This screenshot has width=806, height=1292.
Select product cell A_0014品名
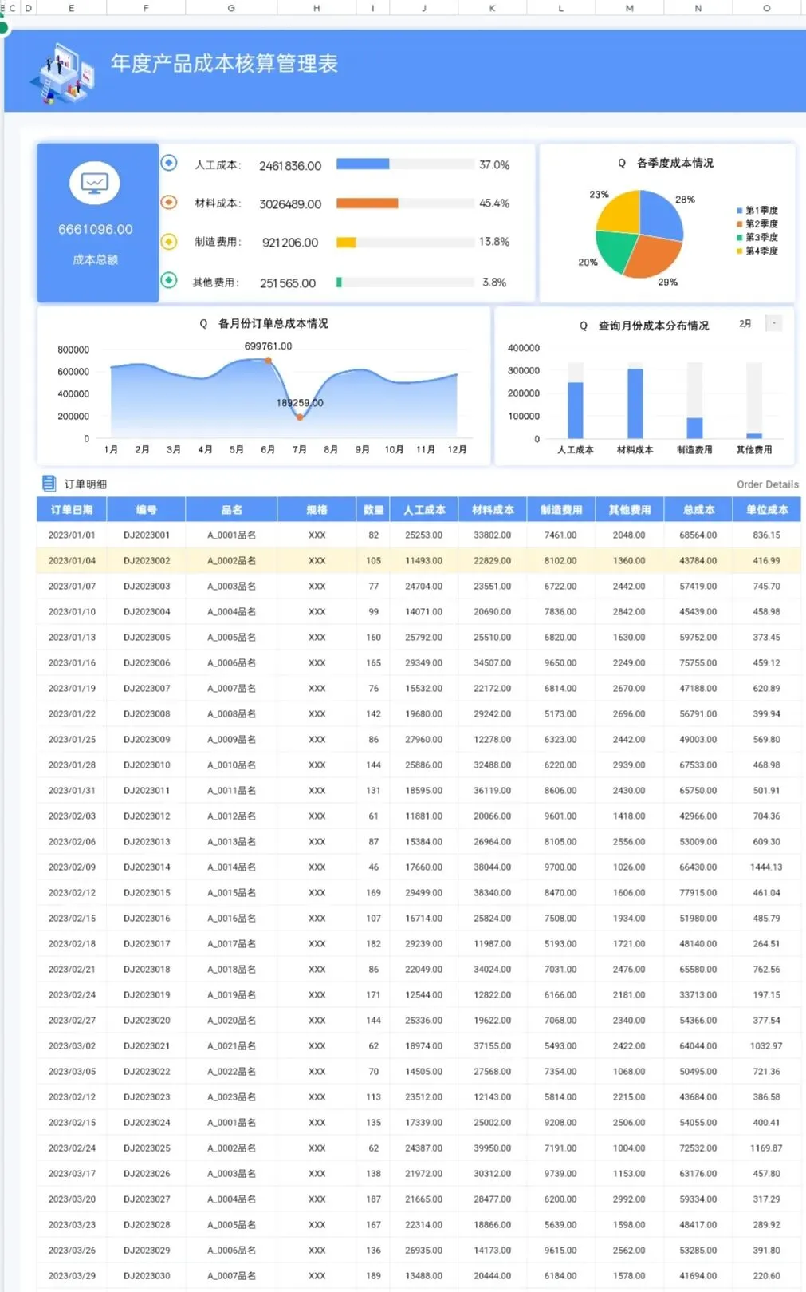click(x=231, y=867)
